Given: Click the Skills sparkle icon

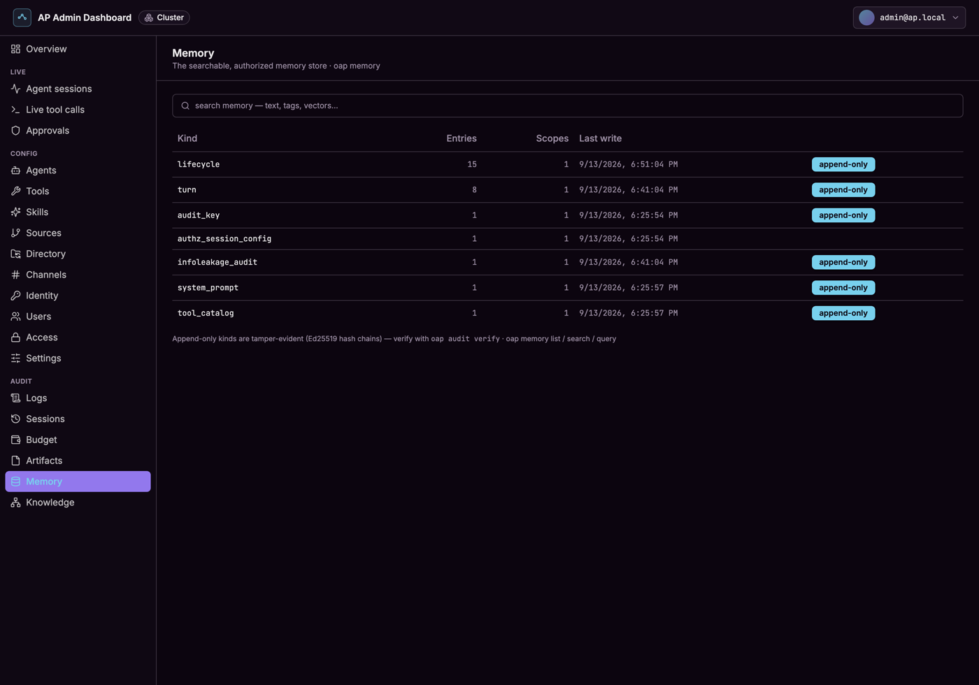Looking at the screenshot, I should [15, 212].
